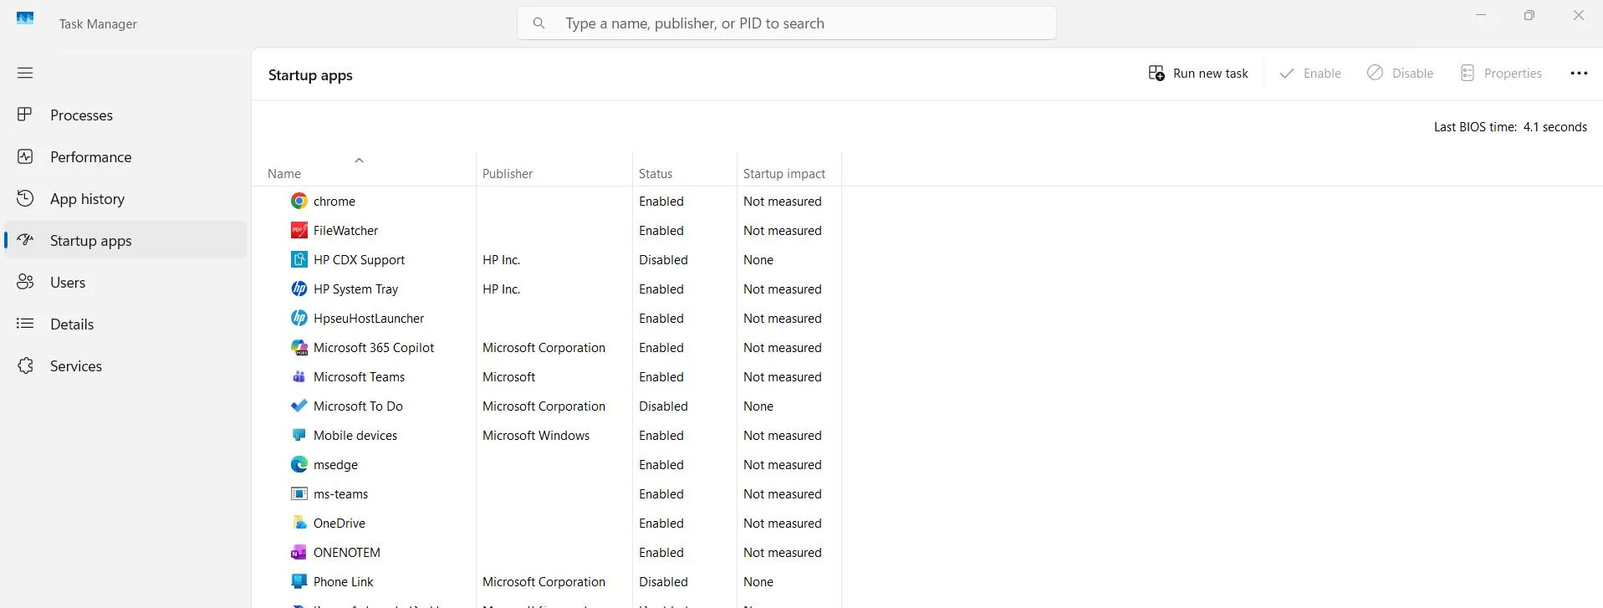Click the chrome app icon
The image size is (1603, 608).
click(299, 201)
